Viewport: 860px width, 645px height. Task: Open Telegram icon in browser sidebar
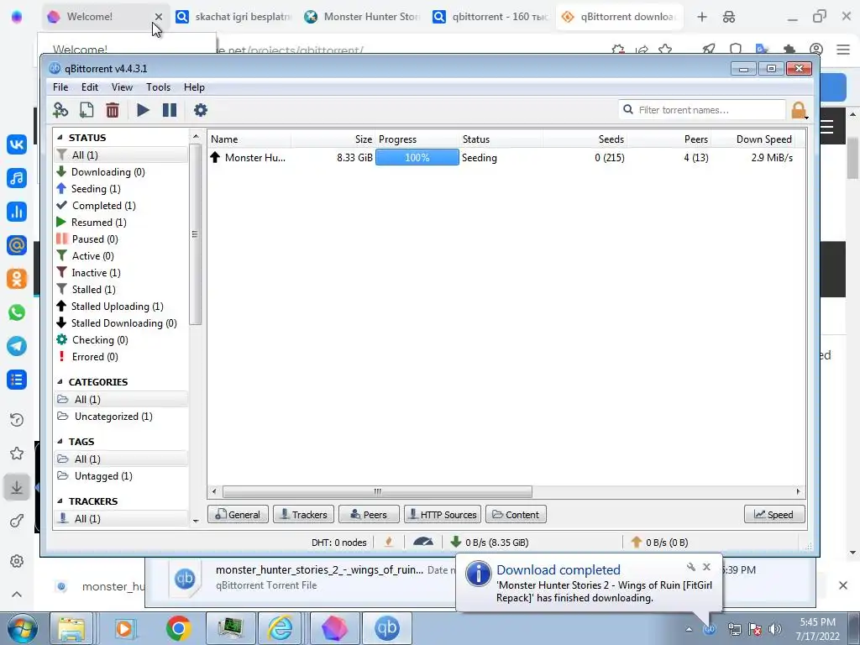coord(17,346)
